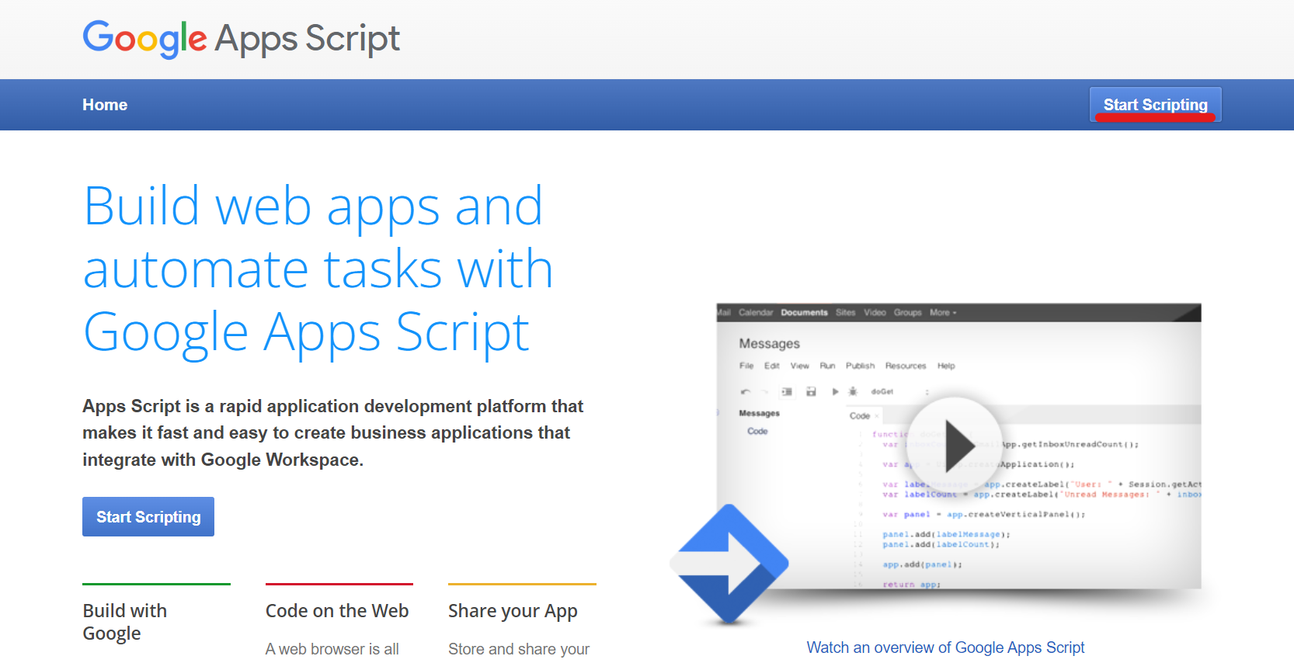Click the Build with Google heading
Image resolution: width=1294 pixels, height=663 pixels.
pos(125,622)
